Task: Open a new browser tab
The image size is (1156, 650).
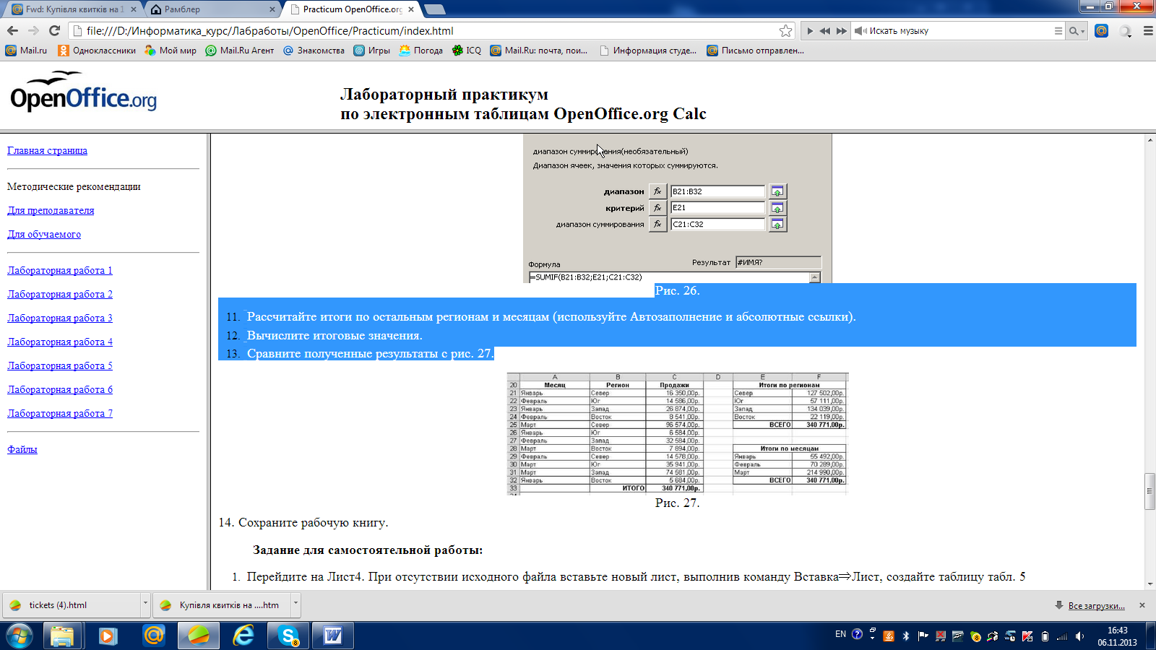Action: click(x=434, y=9)
